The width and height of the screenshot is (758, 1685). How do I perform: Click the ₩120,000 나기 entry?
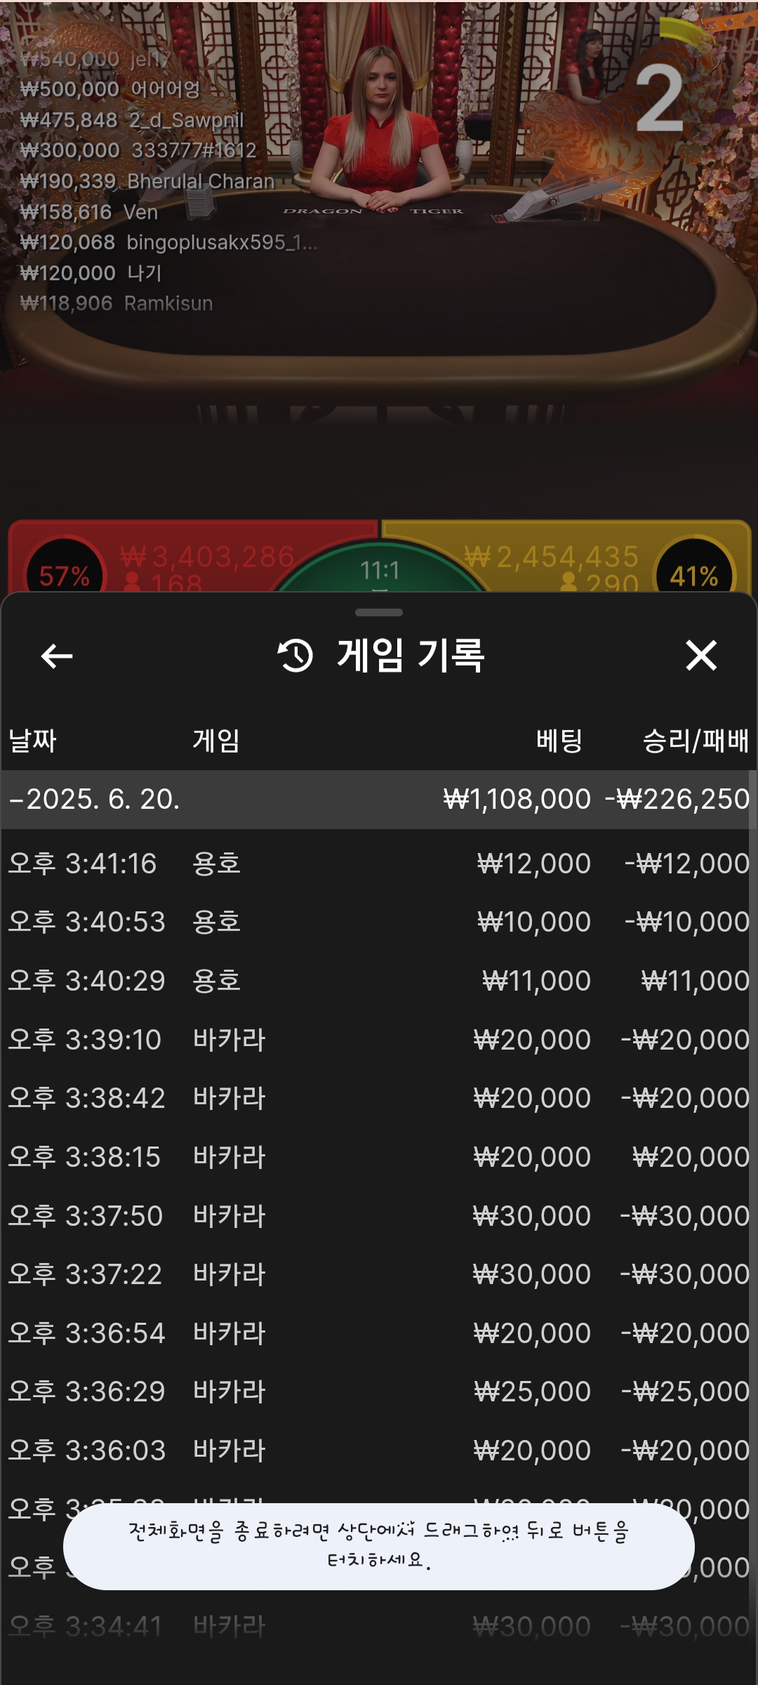91,273
